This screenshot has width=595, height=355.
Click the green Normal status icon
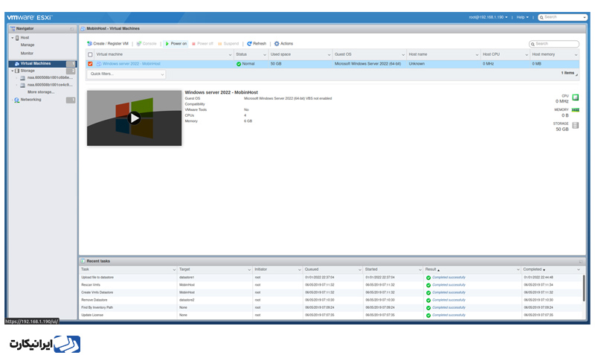(x=239, y=64)
